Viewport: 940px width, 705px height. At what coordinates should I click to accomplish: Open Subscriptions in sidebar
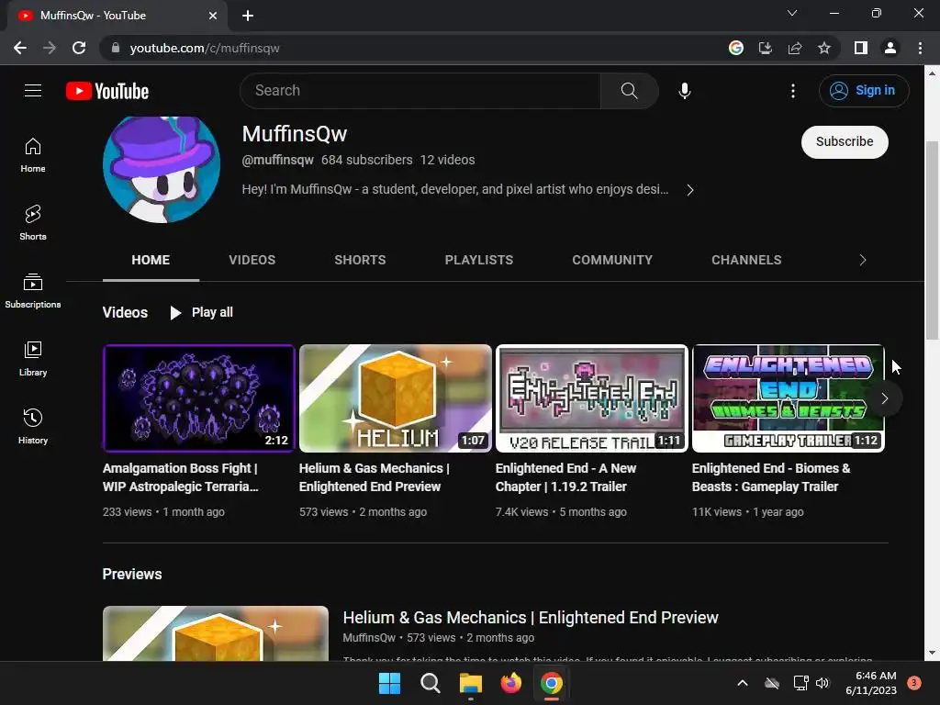33,291
